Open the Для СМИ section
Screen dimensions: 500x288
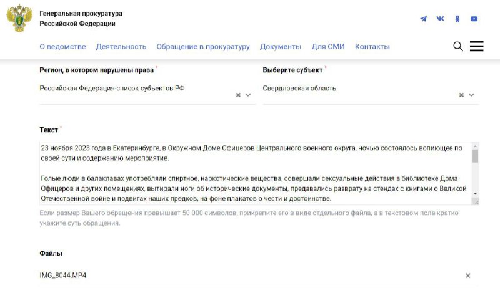(328, 47)
